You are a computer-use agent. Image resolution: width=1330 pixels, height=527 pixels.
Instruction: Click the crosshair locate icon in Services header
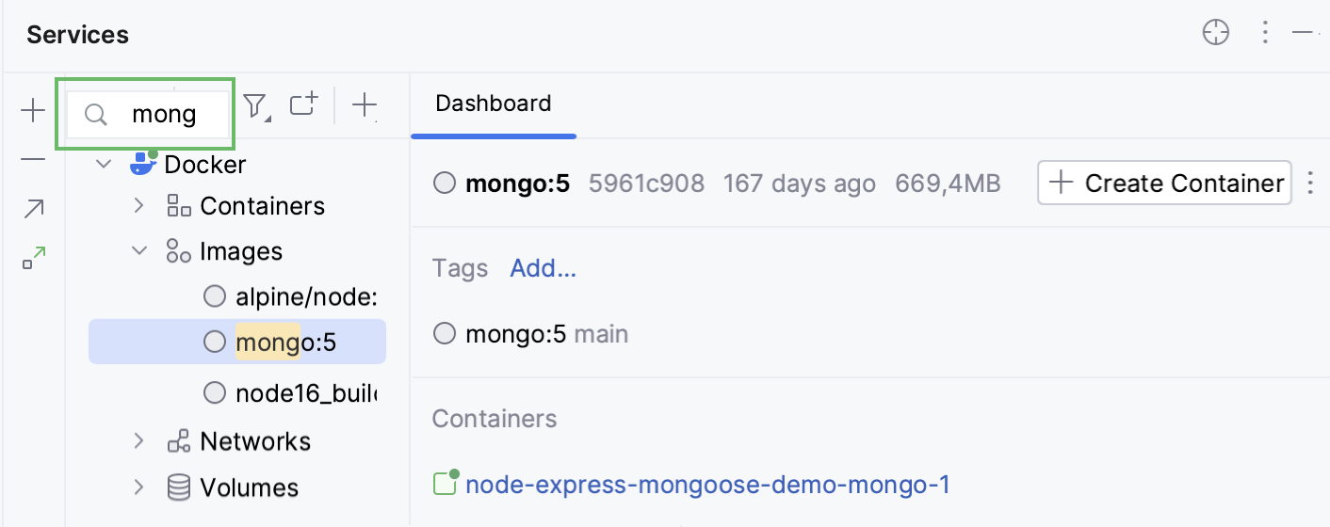coord(1216,33)
